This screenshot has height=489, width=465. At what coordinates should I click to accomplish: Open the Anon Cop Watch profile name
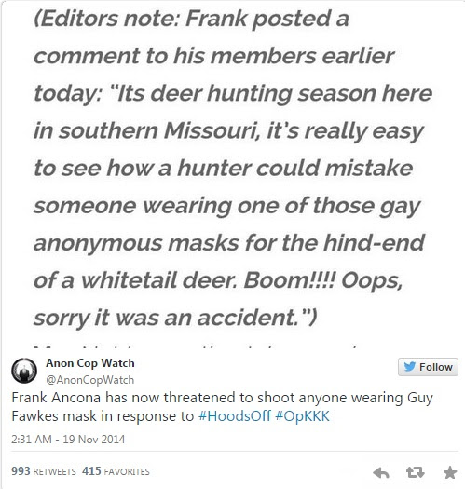tap(90, 363)
